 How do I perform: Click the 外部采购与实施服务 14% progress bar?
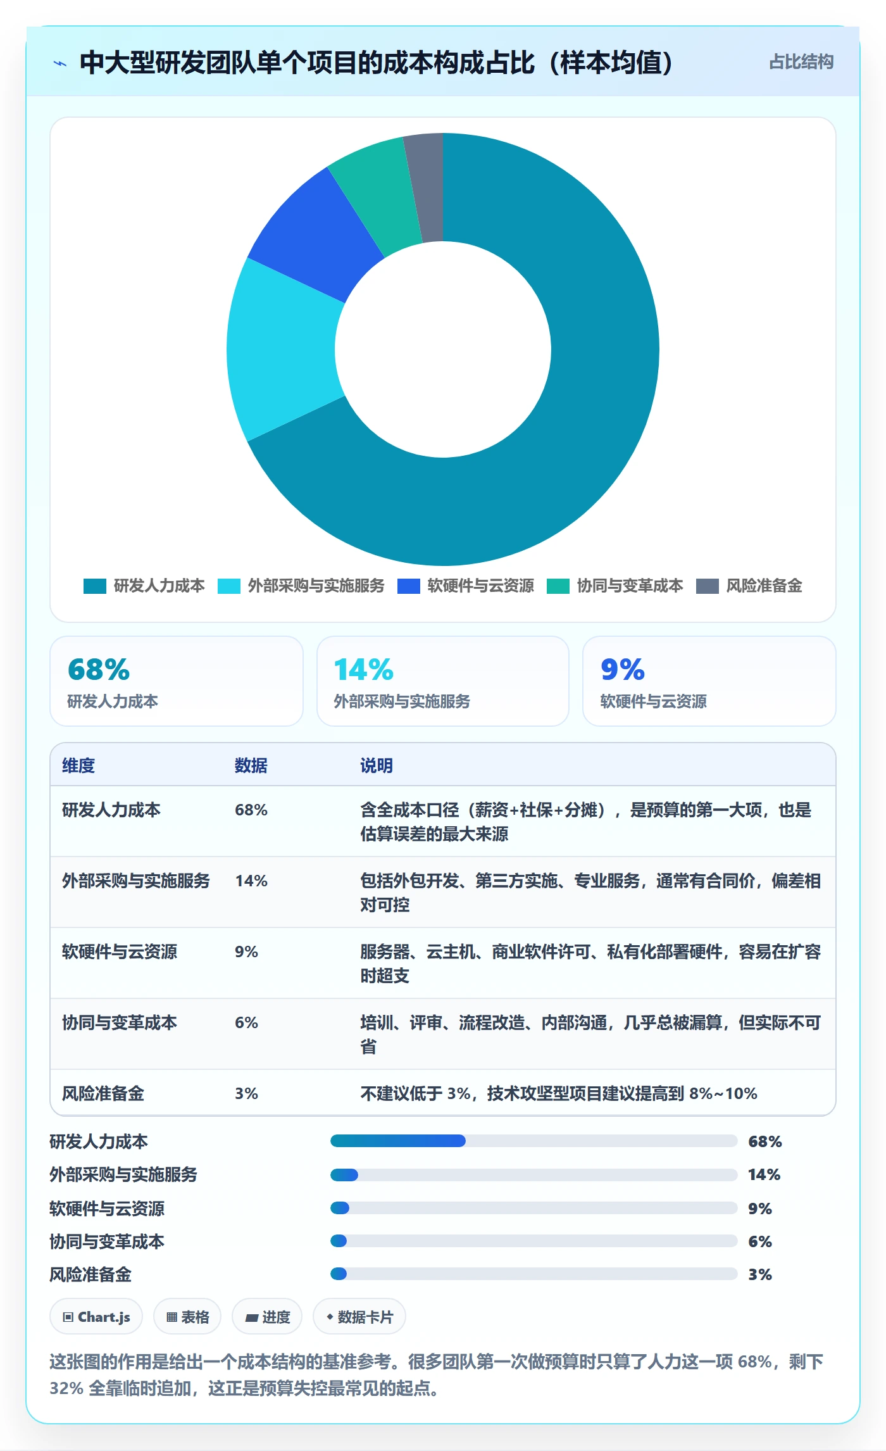coord(533,1175)
